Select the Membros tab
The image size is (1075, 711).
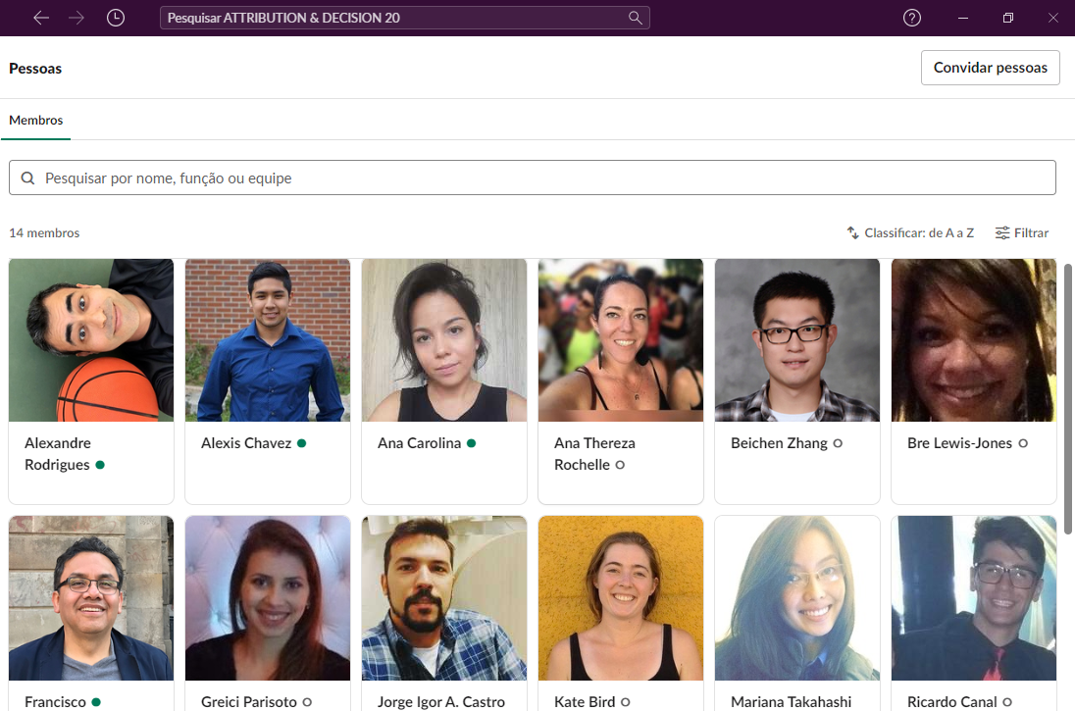tap(35, 121)
